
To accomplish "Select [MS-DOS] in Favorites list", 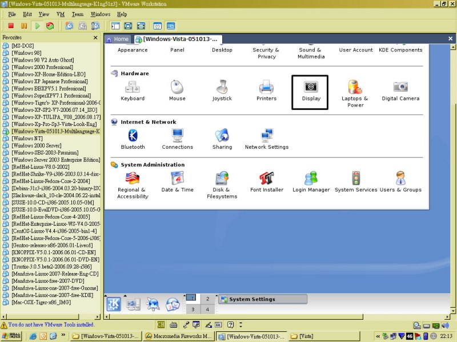I will coord(23,46).
